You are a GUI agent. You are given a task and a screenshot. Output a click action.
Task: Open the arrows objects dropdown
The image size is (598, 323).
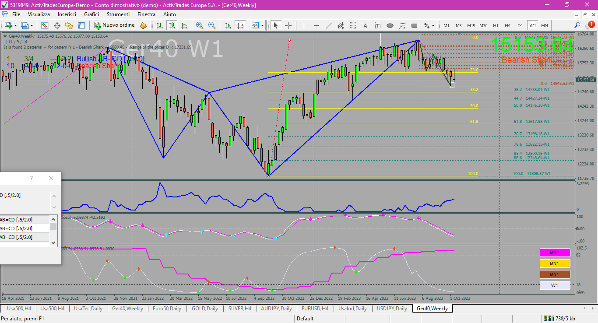coord(429,25)
